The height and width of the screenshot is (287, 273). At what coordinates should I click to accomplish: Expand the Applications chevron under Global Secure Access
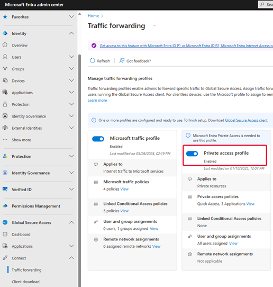coord(71,246)
